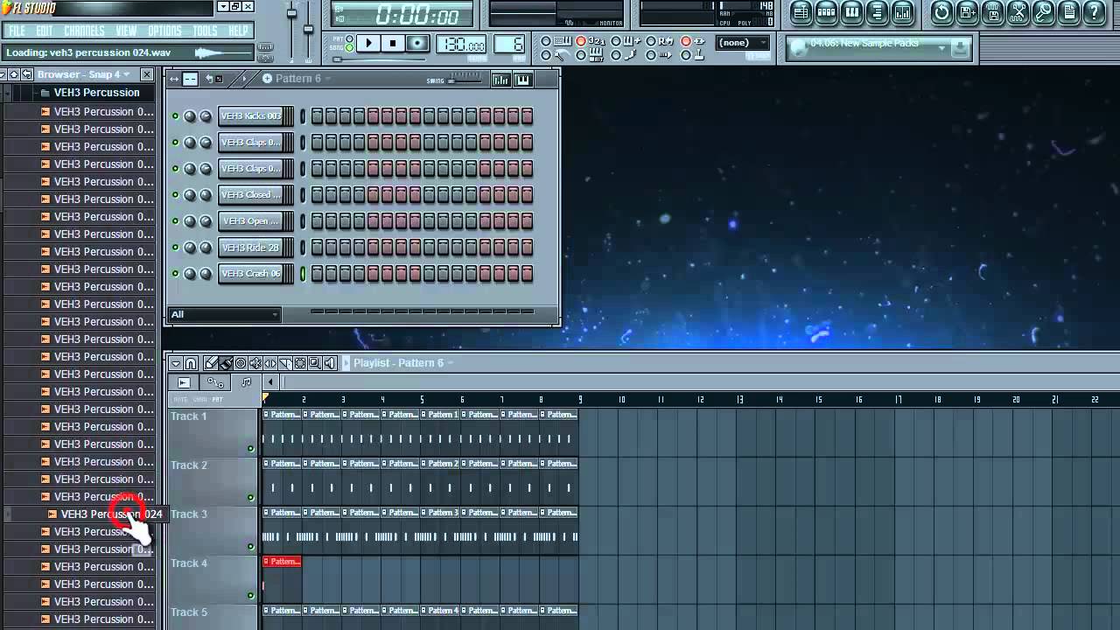This screenshot has height=630, width=1120.
Task: Toggle the Track 4 mute LED
Action: [x=250, y=596]
